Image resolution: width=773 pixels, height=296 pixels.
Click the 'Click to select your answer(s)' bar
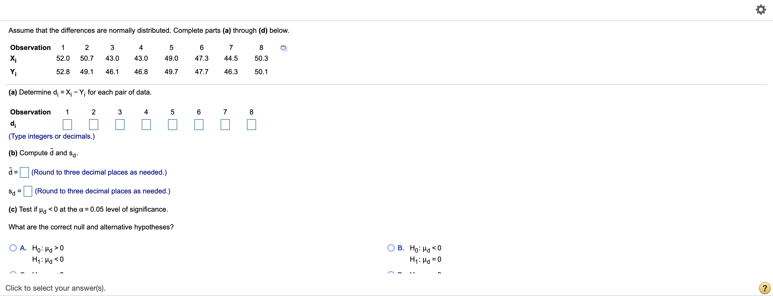56,288
